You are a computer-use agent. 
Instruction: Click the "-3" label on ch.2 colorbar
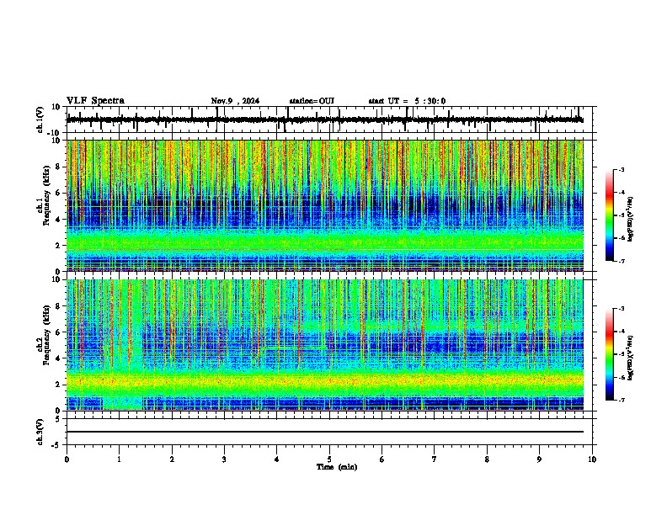click(622, 309)
